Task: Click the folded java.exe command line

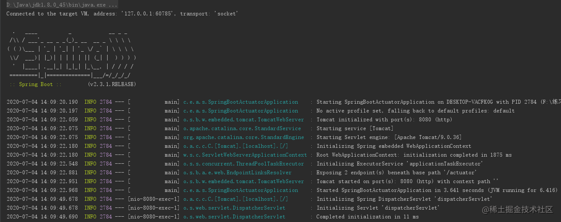Action: (x=62, y=5)
